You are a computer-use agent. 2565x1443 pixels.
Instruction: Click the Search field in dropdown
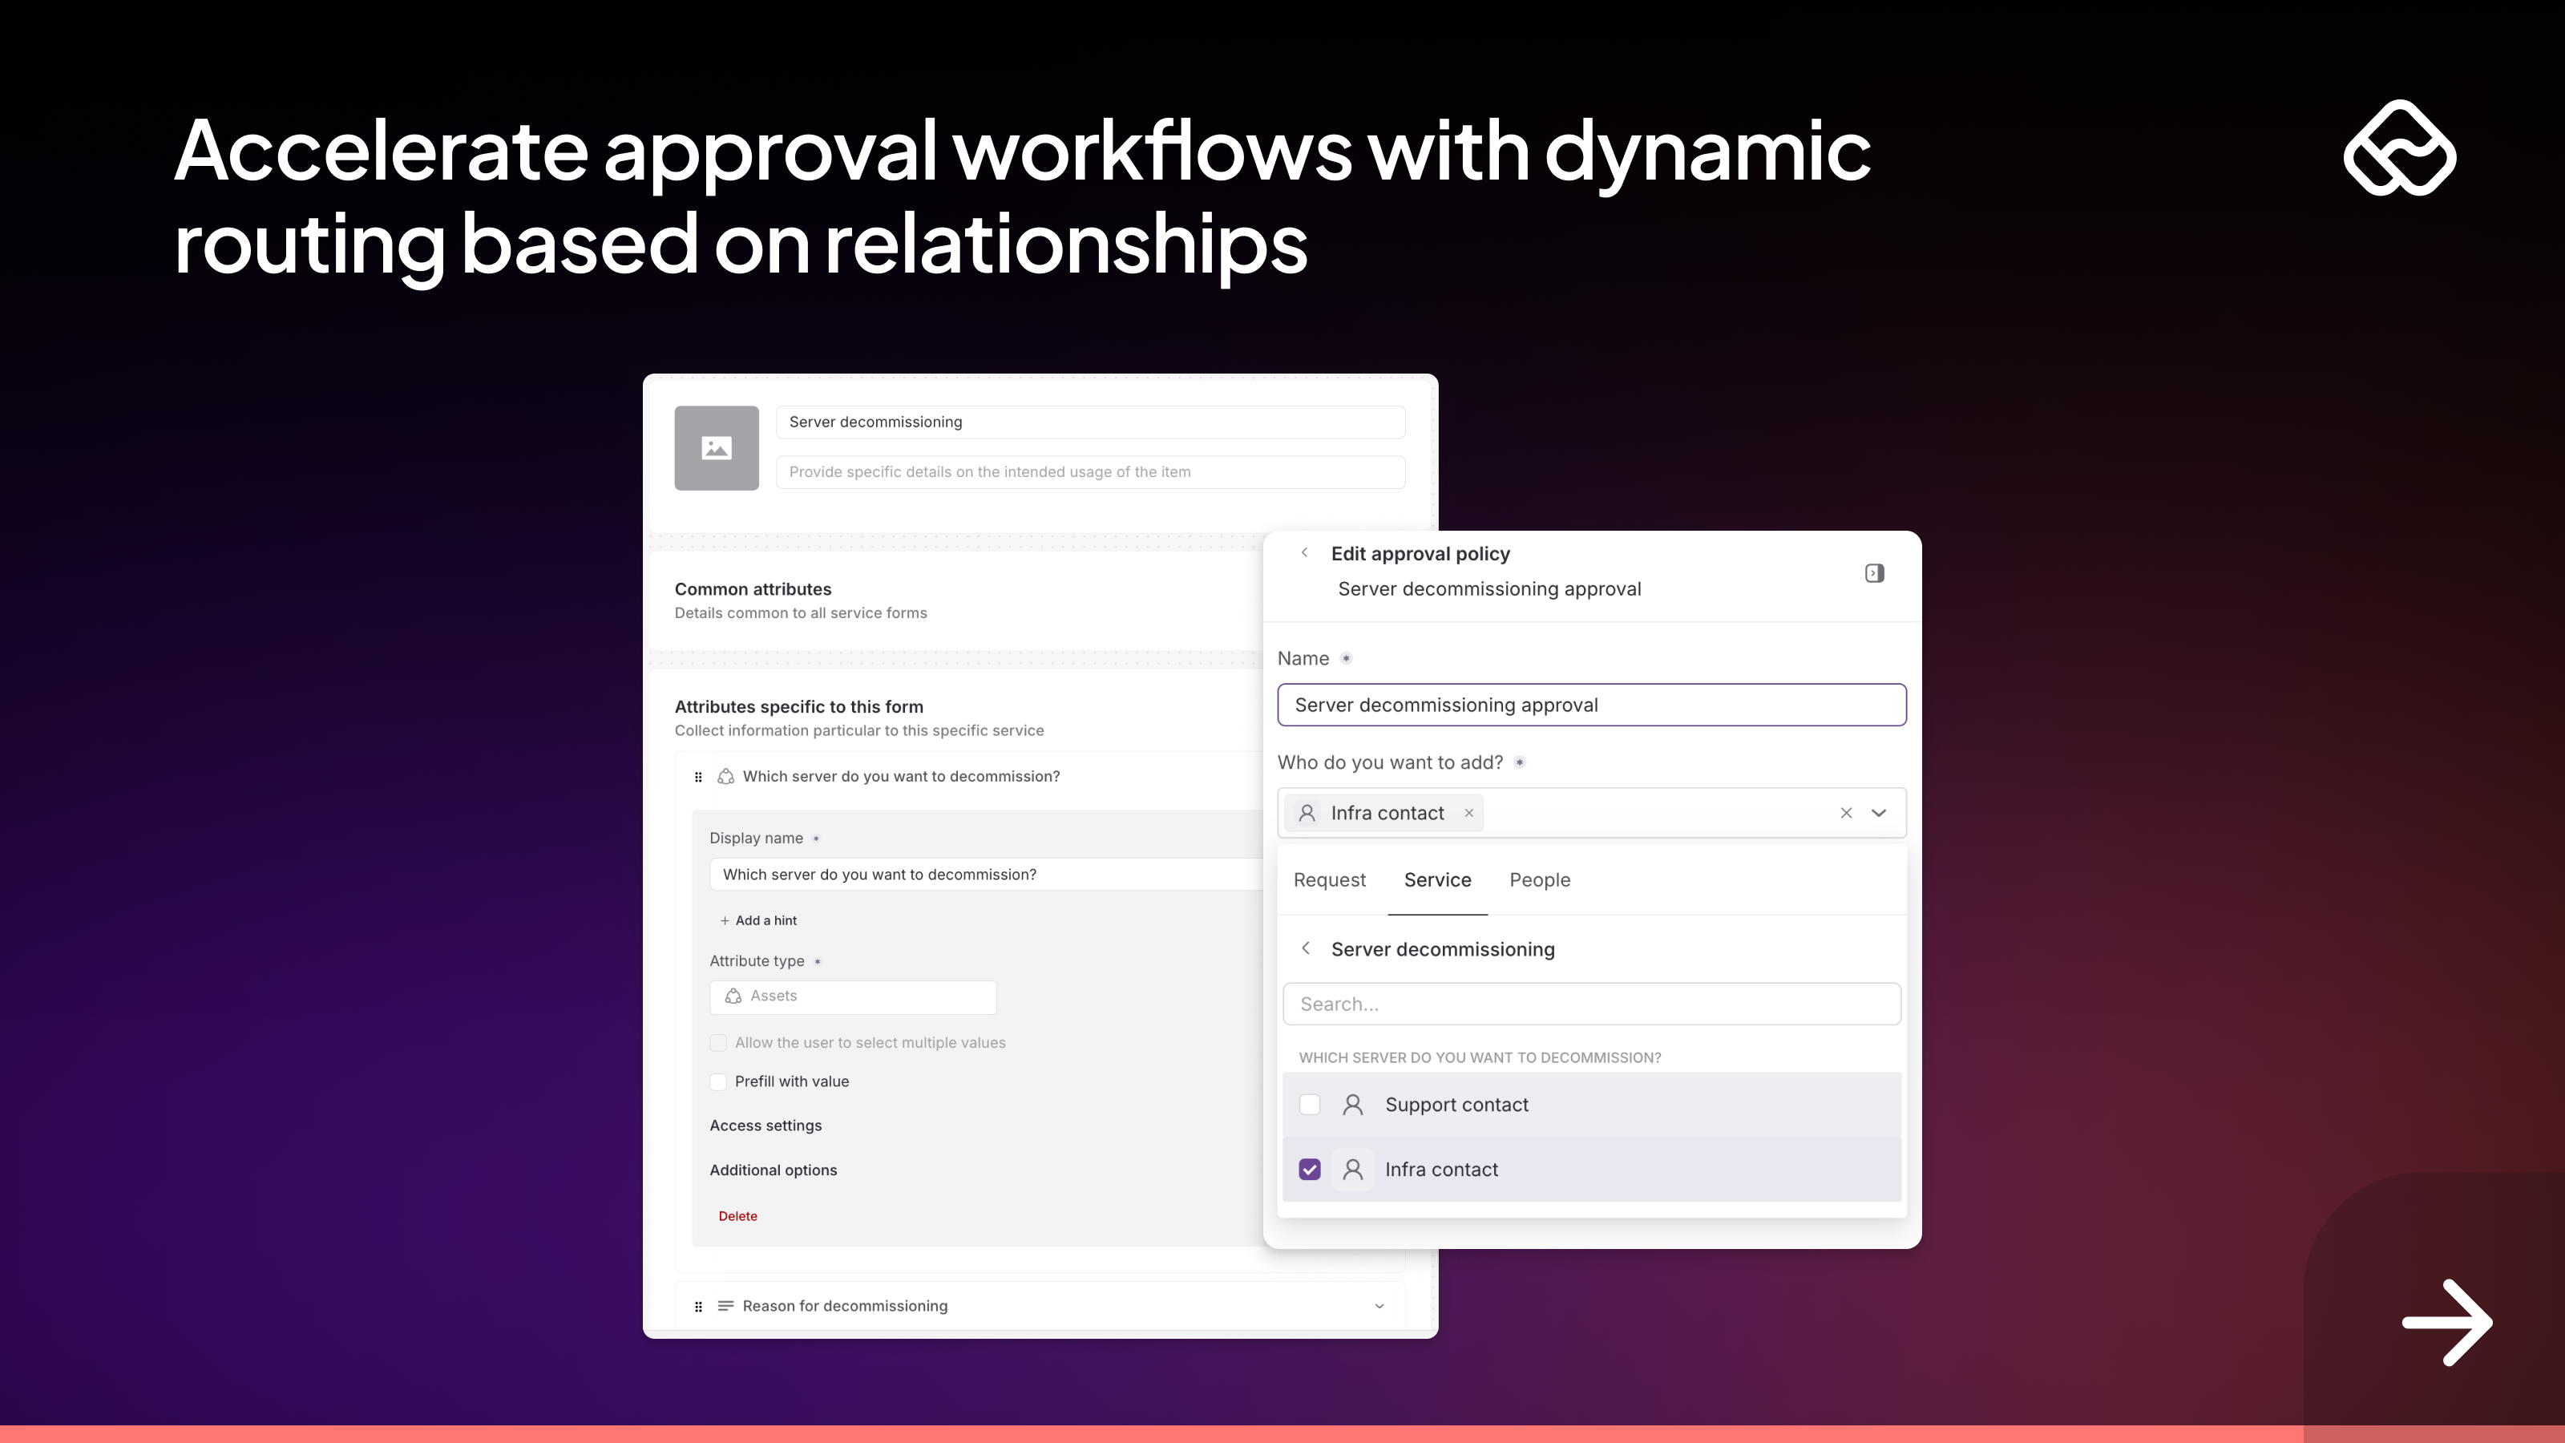[1591, 1004]
